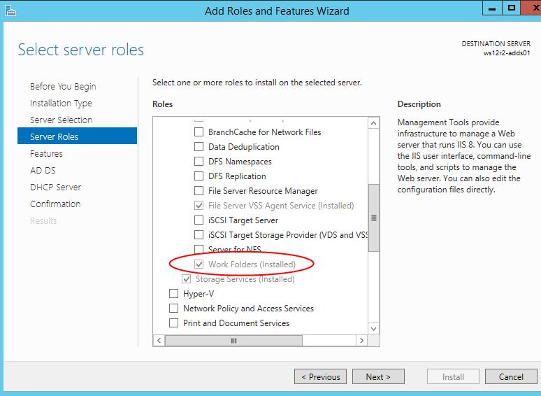Click the roles list scroll down arrow
541x396 pixels.
point(374,329)
